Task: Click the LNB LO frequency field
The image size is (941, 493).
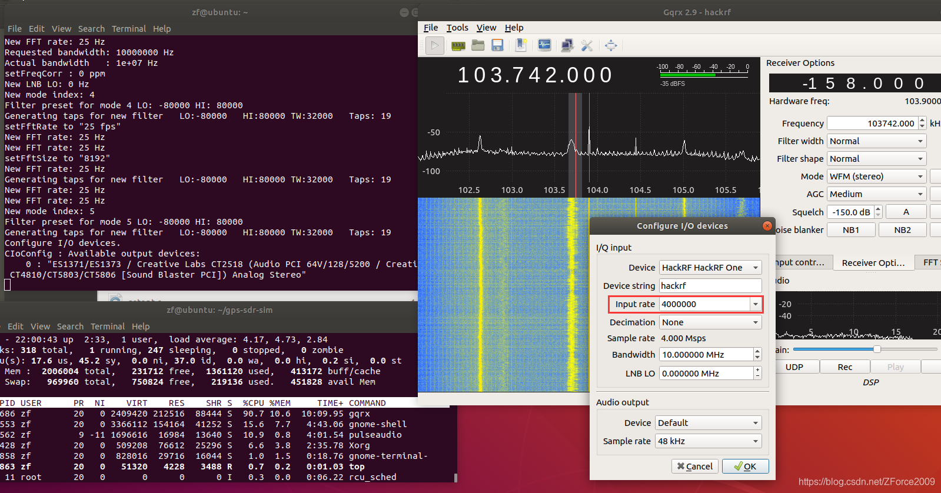Action: pos(706,374)
